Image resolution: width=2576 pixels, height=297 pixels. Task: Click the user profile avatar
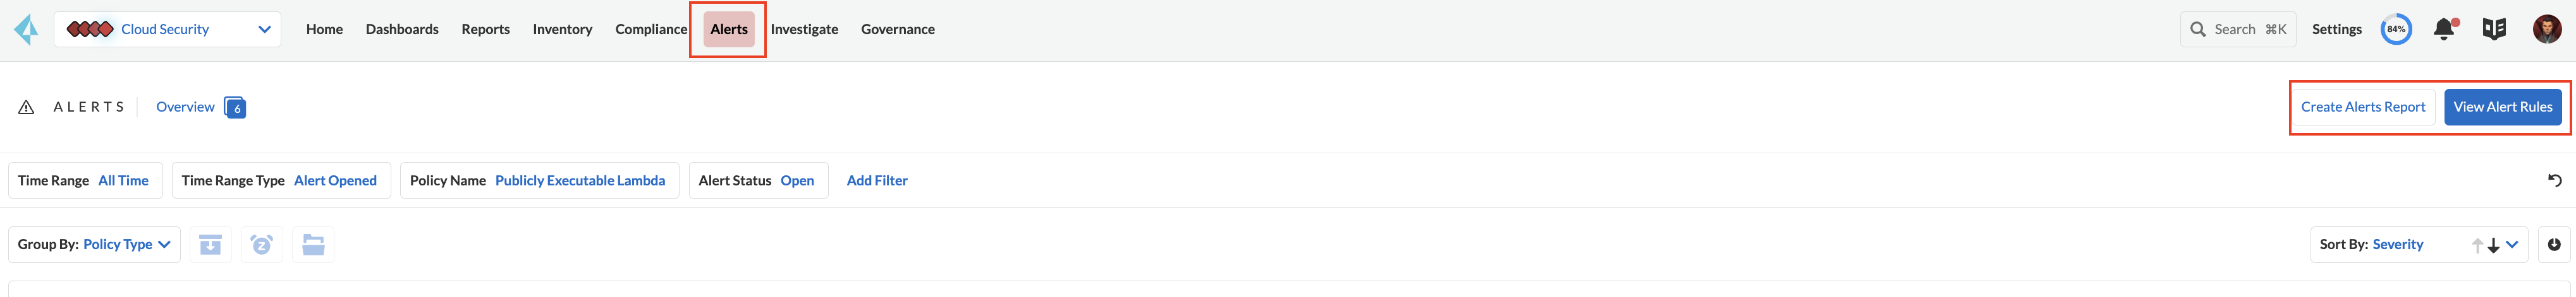pyautogui.click(x=2546, y=29)
